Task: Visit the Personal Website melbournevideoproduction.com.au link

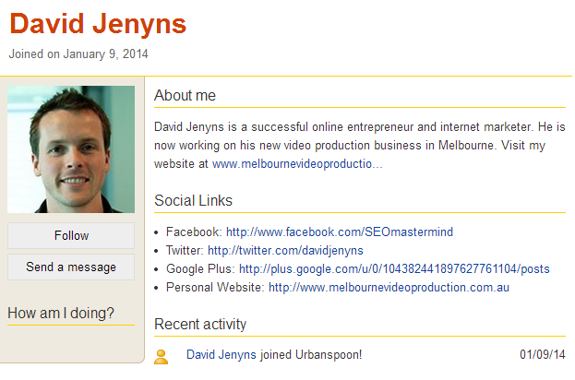Action: 389,287
